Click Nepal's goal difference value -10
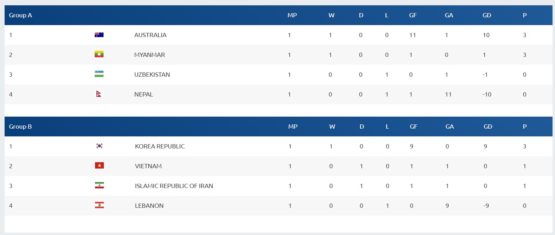 coord(487,94)
